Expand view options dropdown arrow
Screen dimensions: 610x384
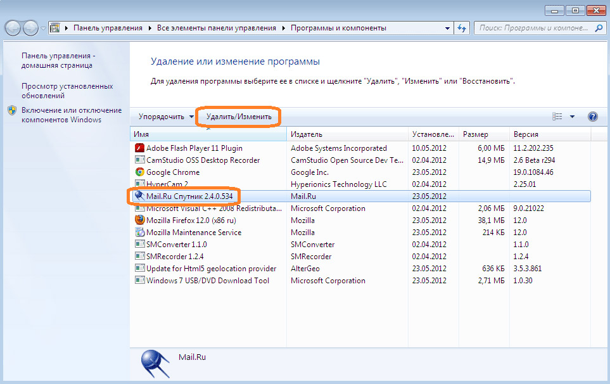[x=572, y=117]
